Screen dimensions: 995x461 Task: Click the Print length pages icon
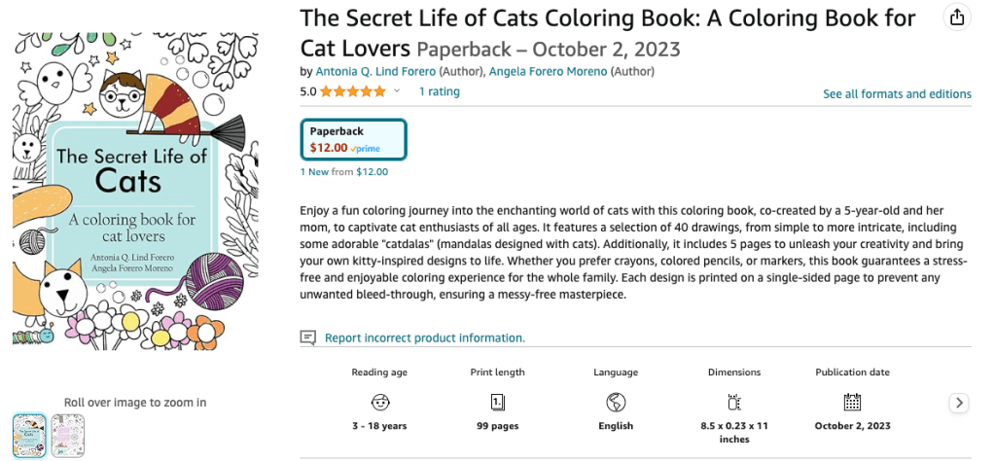(497, 402)
